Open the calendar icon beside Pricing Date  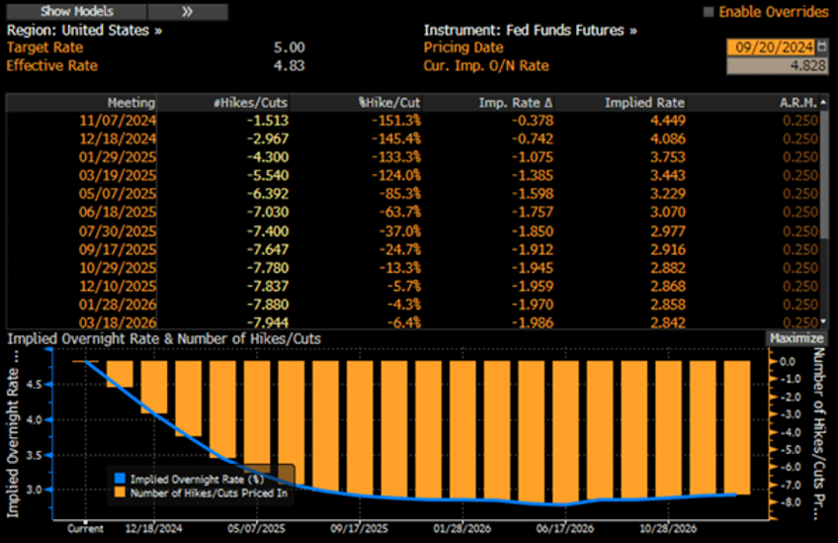[822, 47]
